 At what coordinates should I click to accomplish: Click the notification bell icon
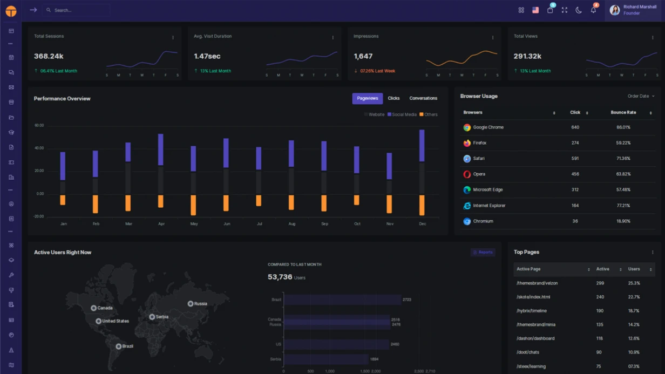[593, 10]
